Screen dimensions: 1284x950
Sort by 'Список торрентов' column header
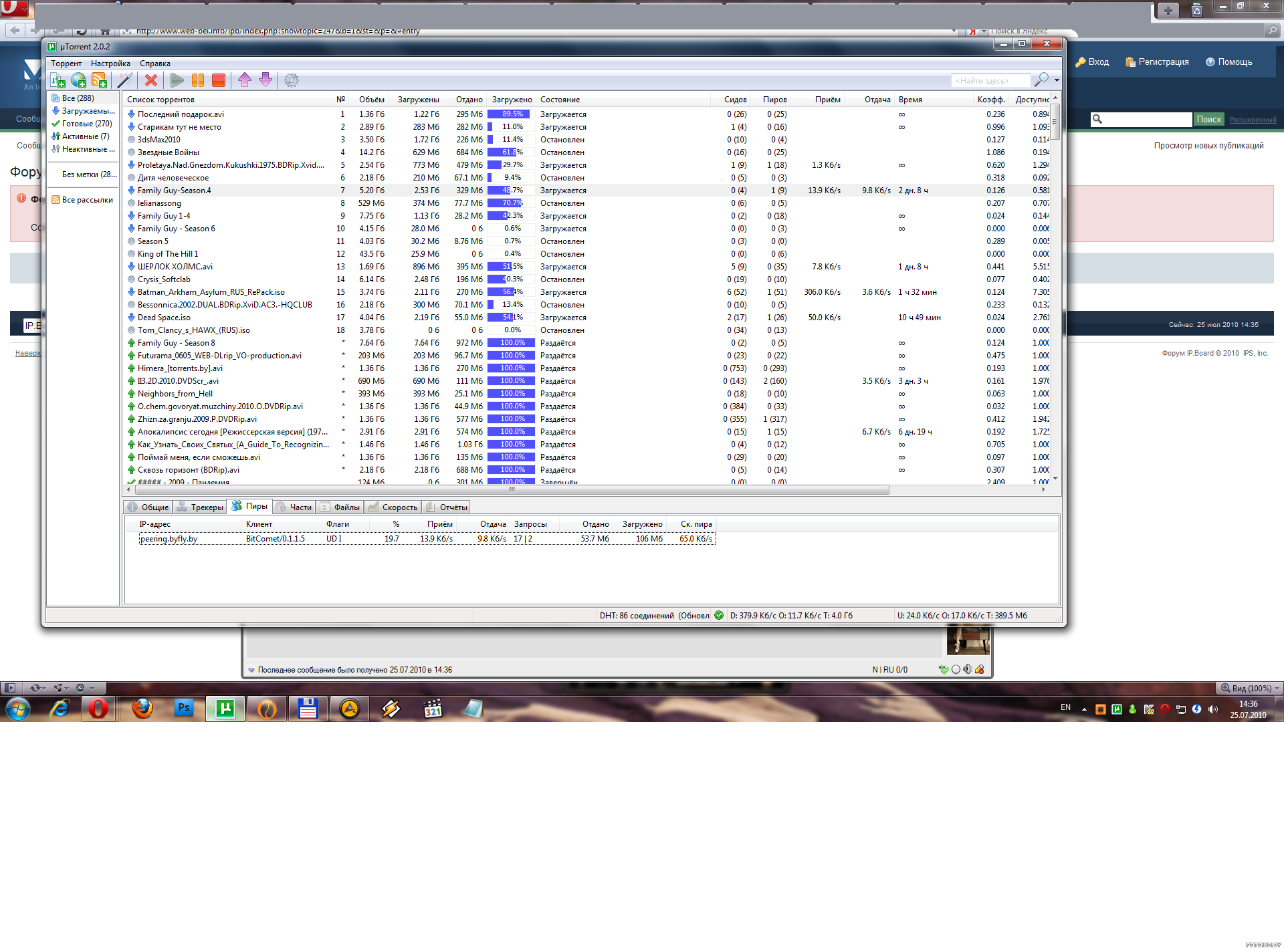[x=227, y=100]
